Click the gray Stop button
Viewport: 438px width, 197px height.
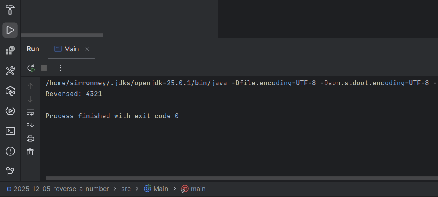coord(44,68)
